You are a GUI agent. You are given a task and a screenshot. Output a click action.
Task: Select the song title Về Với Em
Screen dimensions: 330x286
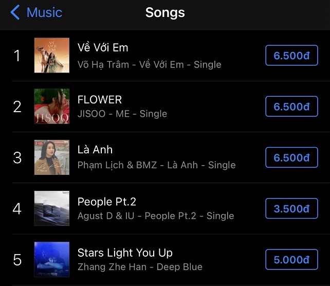[103, 48]
